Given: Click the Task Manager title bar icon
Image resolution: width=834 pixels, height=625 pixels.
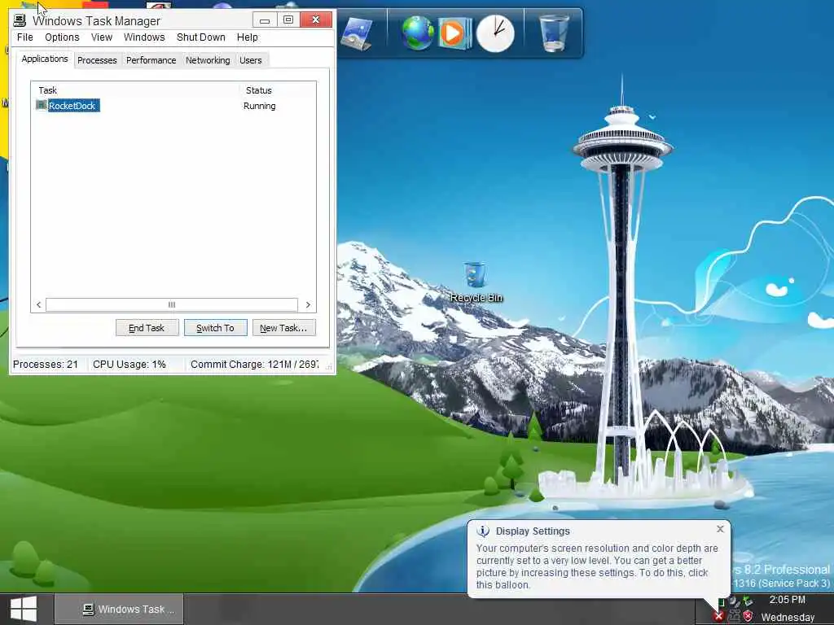Looking at the screenshot, I should (20, 20).
